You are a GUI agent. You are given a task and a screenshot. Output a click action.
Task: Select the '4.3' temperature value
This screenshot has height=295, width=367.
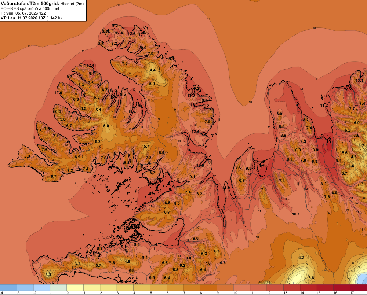[354, 157]
